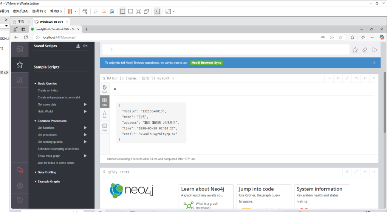Image resolution: width=387 pixels, height=212 pixels.
Task: Click the Cloud Sync icon in sidebar
Action: tap(20, 170)
